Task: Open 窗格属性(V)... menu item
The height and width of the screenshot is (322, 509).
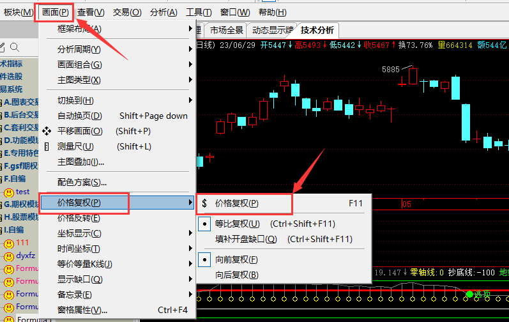Action: 118,310
